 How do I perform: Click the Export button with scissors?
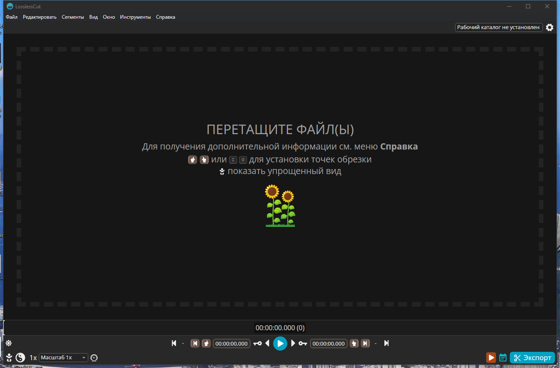coord(532,358)
